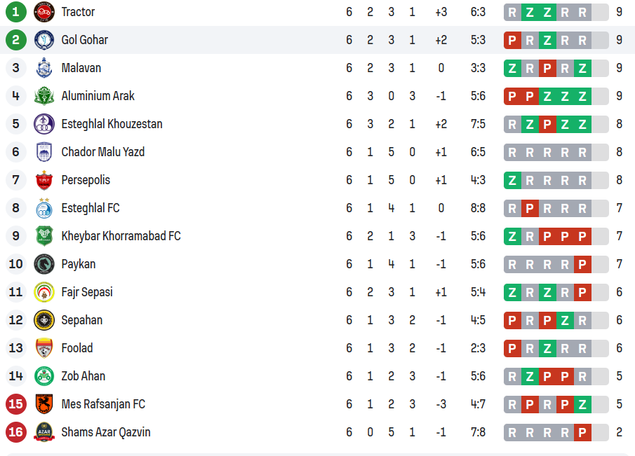
Task: Click Persepolis's green Z form badge
Action: [512, 180]
